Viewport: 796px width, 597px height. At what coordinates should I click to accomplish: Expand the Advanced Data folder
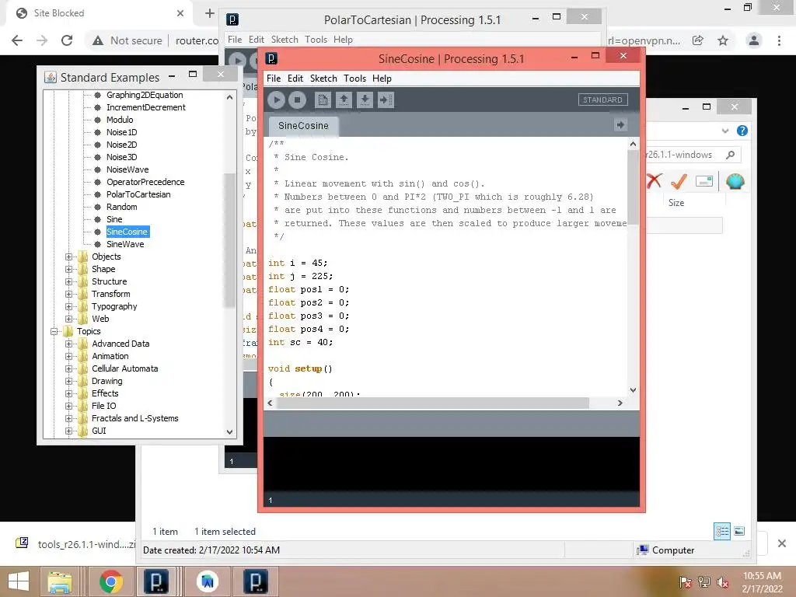(69, 344)
